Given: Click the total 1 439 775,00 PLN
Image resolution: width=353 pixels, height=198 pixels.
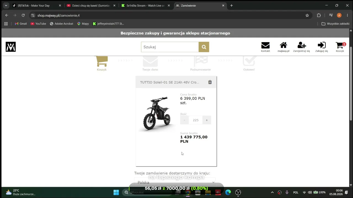Looking at the screenshot, I should pyautogui.click(x=194, y=139).
